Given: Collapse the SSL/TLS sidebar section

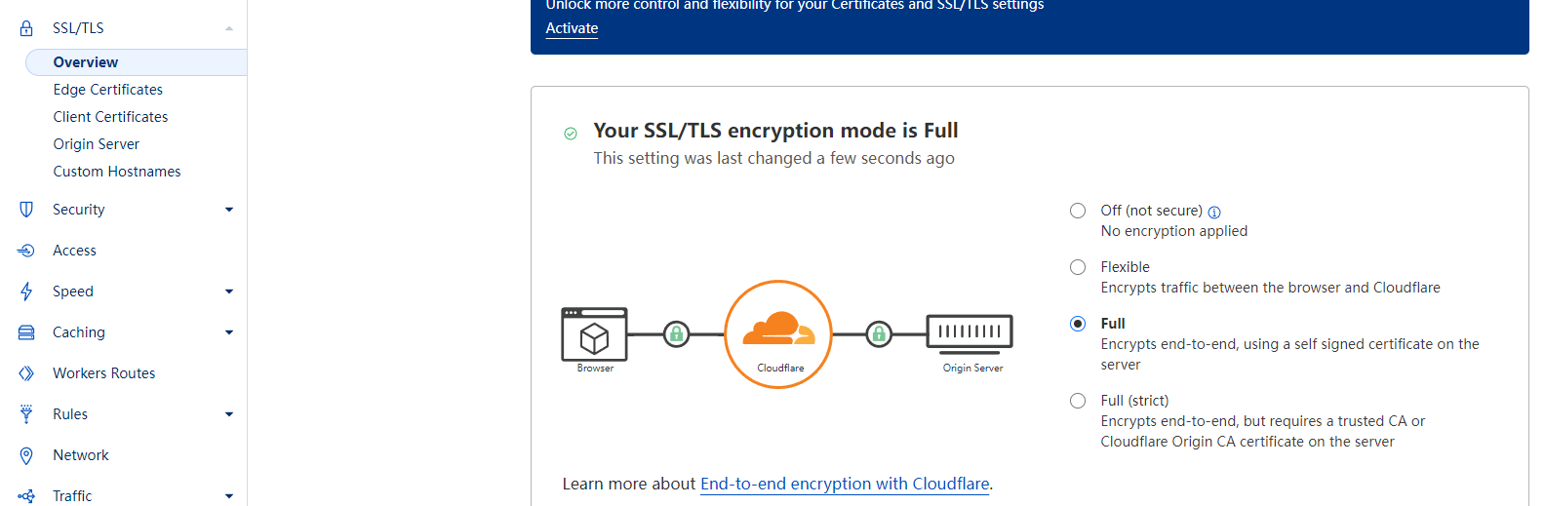Looking at the screenshot, I should [x=229, y=28].
